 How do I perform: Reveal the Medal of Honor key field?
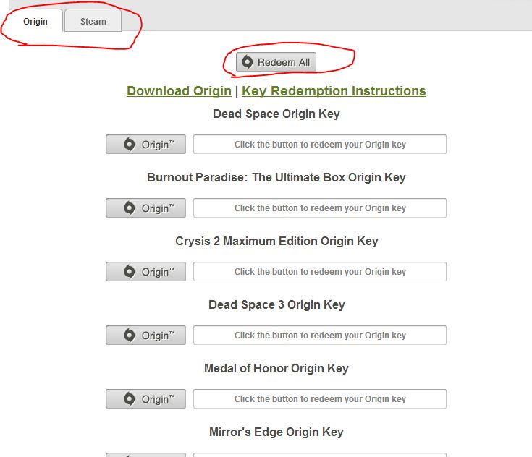319,399
